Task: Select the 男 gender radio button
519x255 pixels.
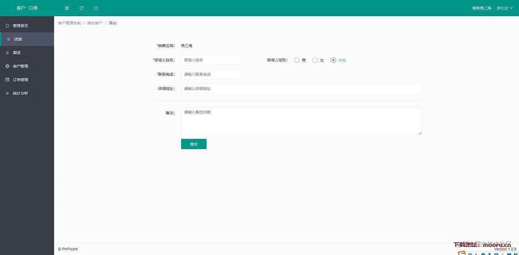Action: click(x=297, y=60)
